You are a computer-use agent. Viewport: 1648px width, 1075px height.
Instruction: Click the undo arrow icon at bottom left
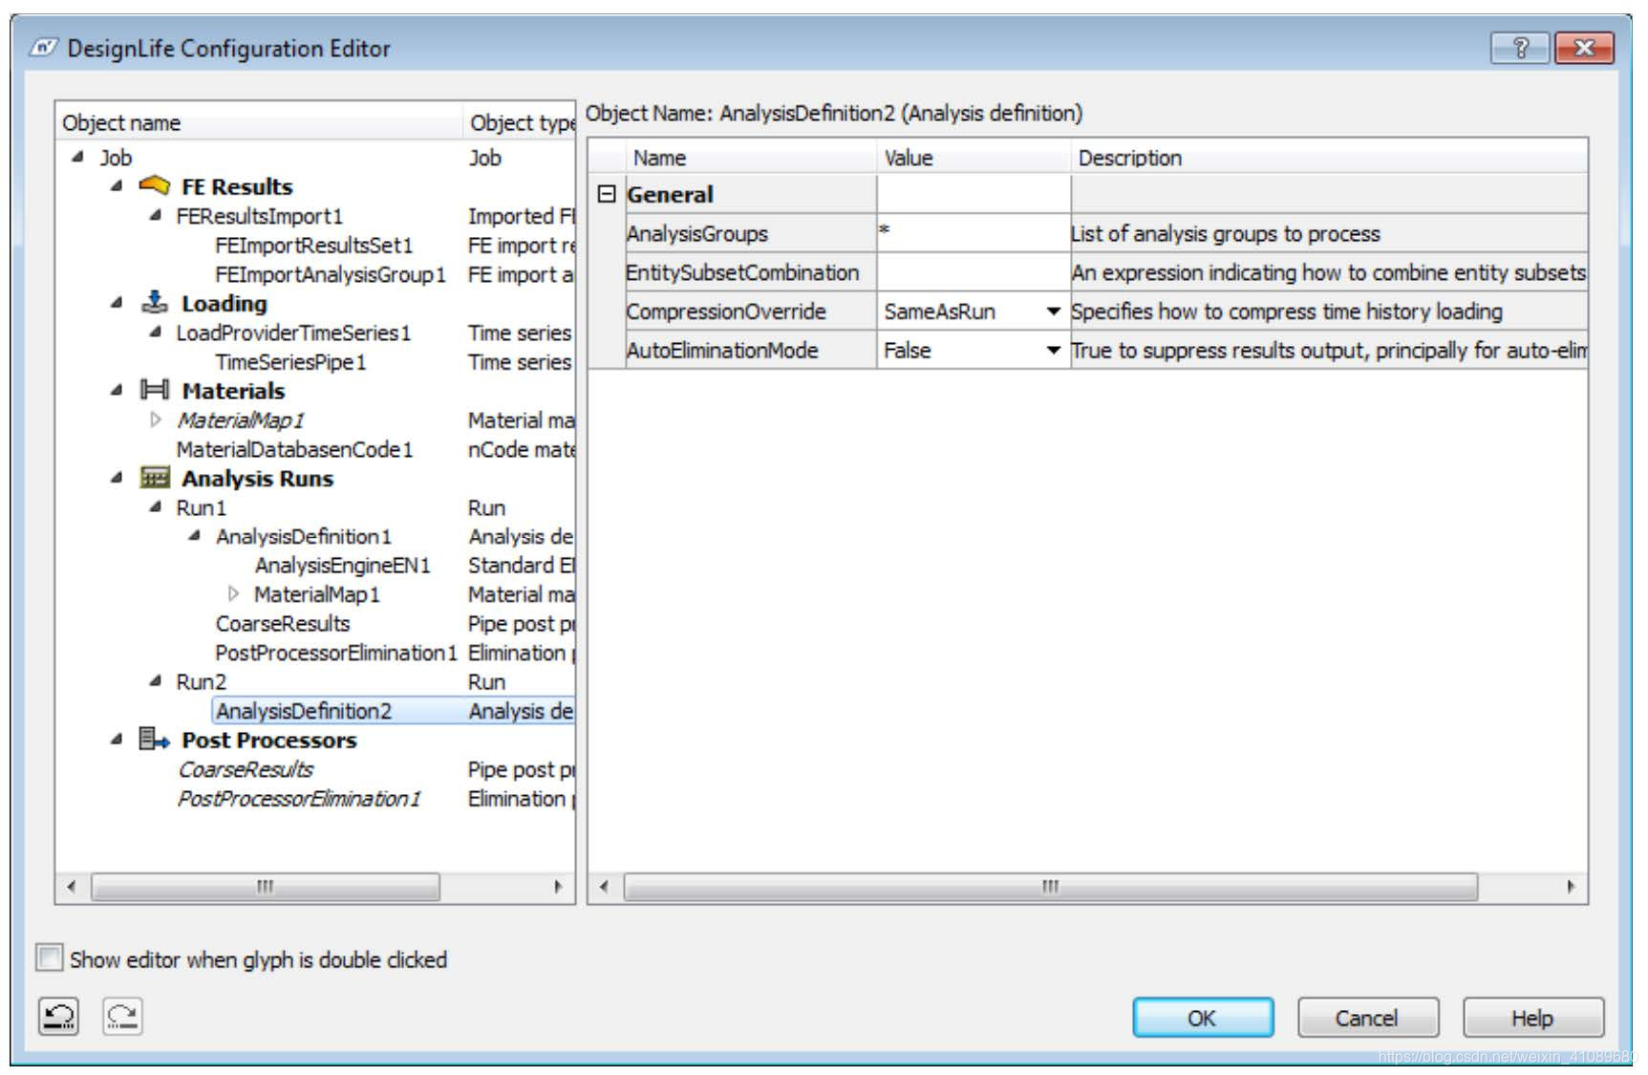(x=59, y=1017)
